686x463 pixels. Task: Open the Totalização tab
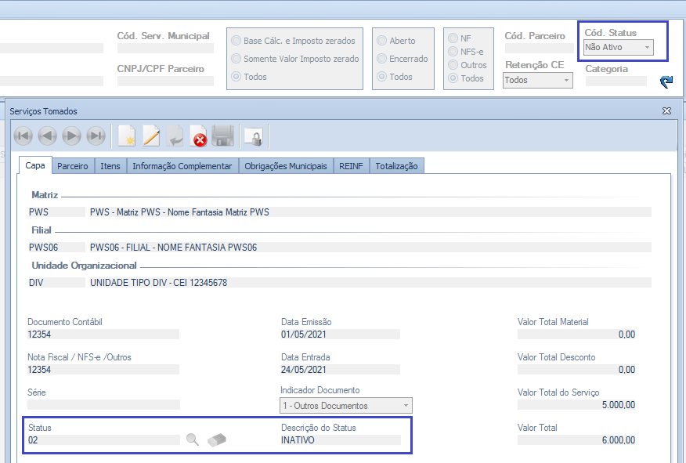396,166
